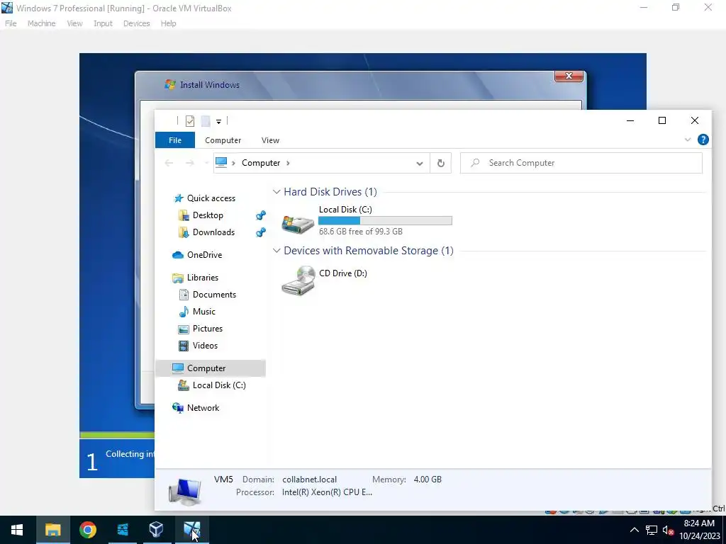Screen dimensions: 726x544
Task: Click the running VirtualBox VM taskbar icon
Action: (191, 530)
